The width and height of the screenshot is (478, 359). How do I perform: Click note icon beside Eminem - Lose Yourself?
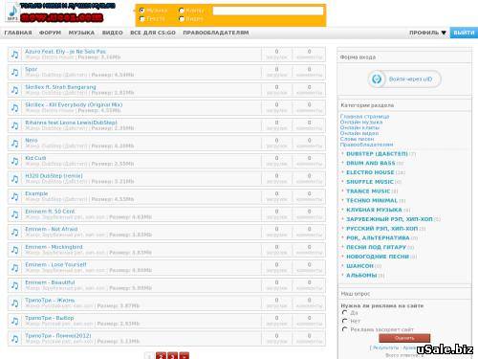point(14,267)
